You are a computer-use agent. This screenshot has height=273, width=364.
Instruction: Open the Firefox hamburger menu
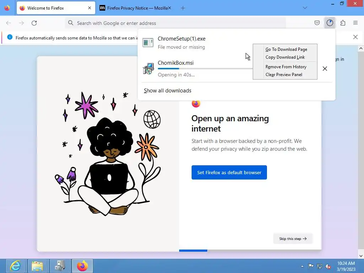(x=355, y=23)
